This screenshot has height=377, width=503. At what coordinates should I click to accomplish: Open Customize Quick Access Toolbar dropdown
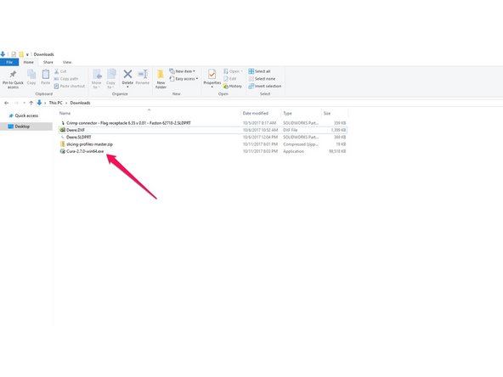pyautogui.click(x=27, y=54)
